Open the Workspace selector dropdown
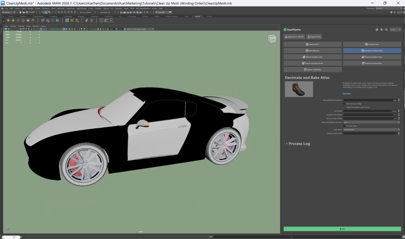 click(x=388, y=8)
